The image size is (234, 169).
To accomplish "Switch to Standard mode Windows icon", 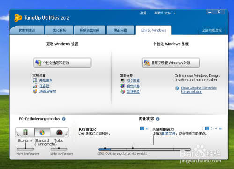I will [42, 132].
